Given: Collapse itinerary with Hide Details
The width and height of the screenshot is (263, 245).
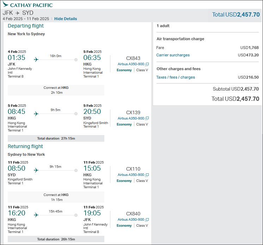Looking at the screenshot, I should click(x=66, y=19).
